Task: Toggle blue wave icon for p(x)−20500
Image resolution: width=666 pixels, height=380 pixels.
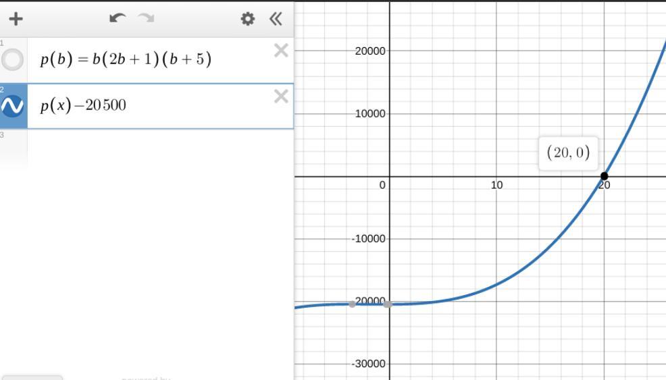Action: point(12,106)
